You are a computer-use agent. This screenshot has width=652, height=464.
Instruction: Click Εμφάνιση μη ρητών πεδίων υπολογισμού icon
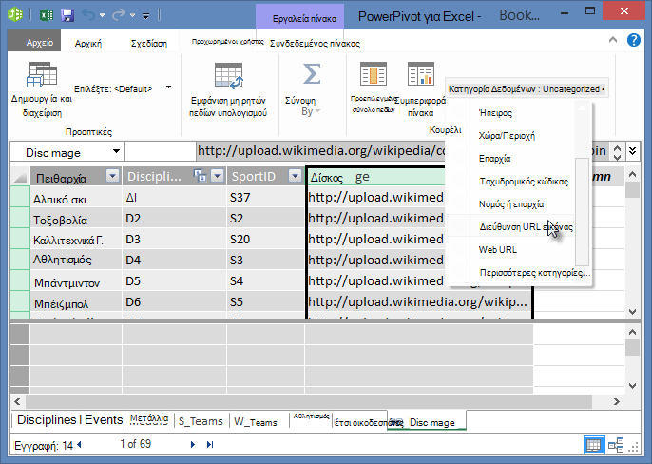(229, 76)
